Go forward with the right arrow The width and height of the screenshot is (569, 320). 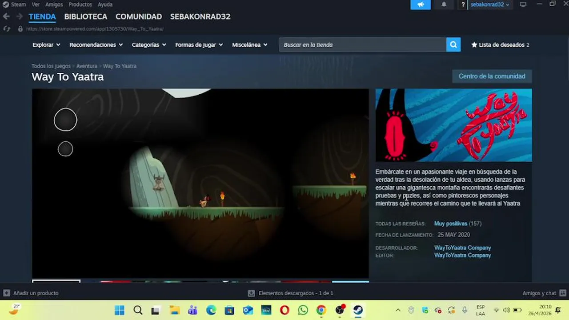(19, 16)
